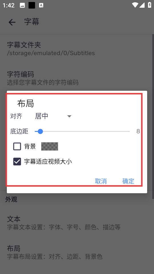Uncheck 字幕适应视频大小 checkbox
The height and width of the screenshot is (274, 154).
(17, 162)
